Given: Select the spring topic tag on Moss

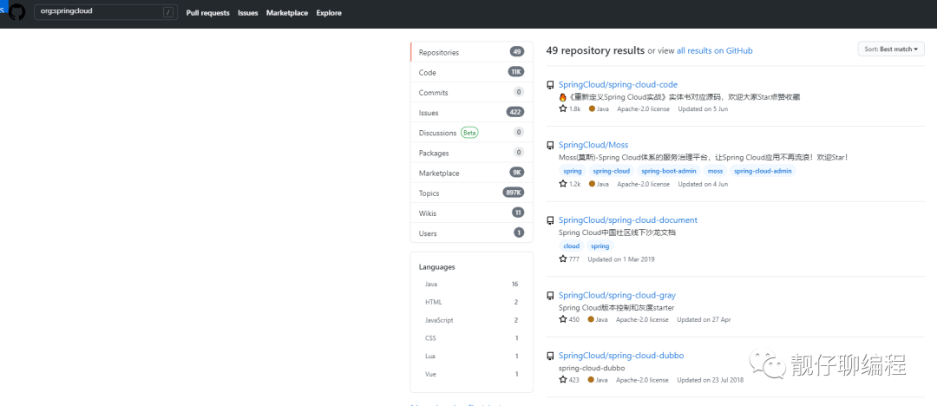Looking at the screenshot, I should 573,171.
